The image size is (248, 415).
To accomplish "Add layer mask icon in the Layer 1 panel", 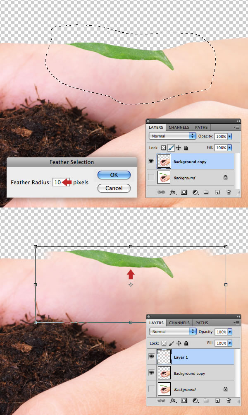I will [184, 400].
